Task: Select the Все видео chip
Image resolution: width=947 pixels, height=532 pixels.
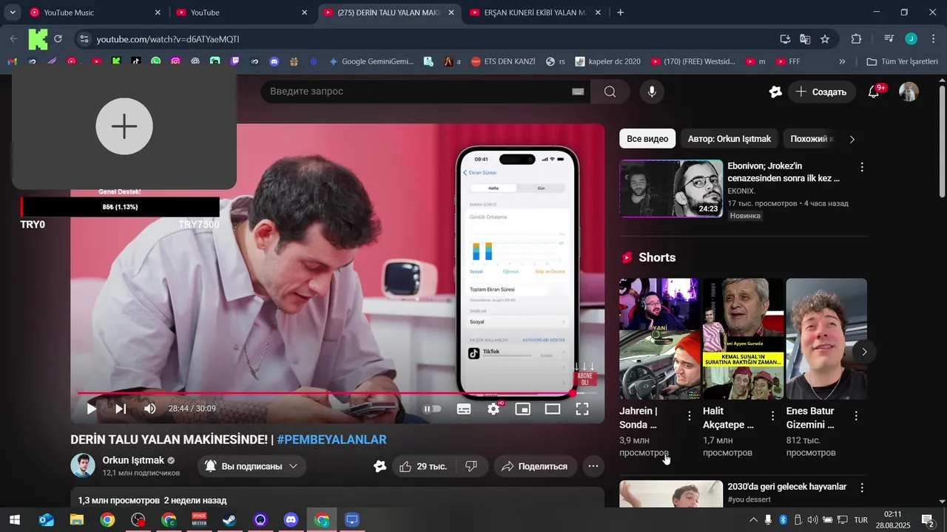Action: pos(647,139)
